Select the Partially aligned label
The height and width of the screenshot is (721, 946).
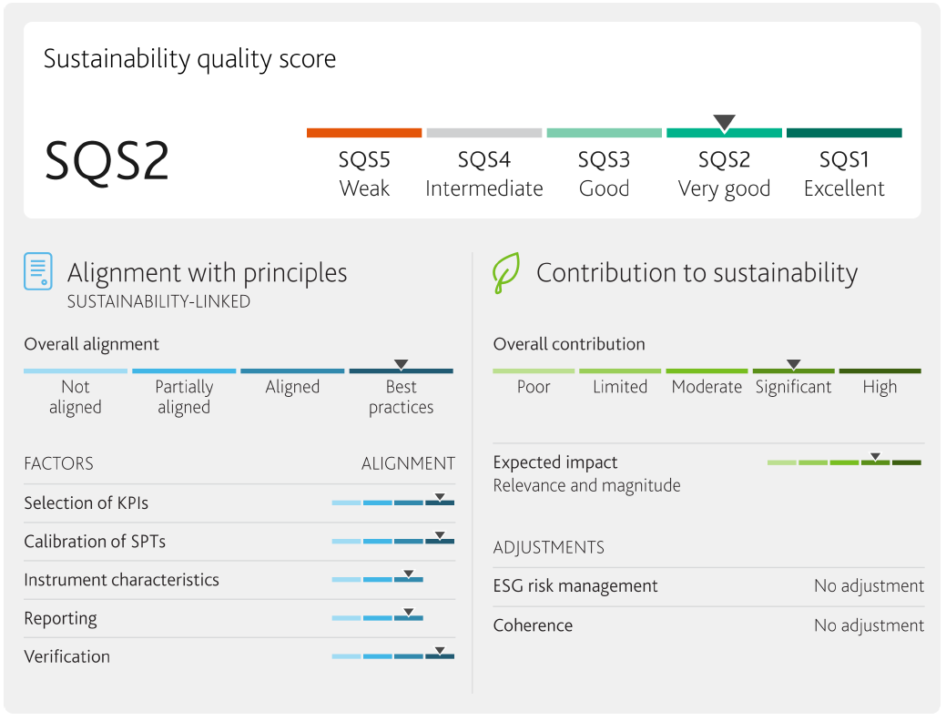click(x=184, y=397)
